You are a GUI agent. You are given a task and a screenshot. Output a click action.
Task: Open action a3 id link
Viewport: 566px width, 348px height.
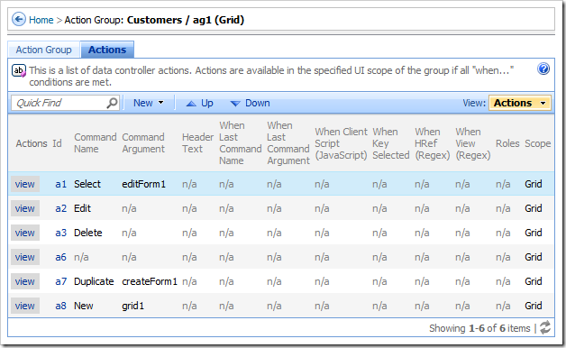61,233
